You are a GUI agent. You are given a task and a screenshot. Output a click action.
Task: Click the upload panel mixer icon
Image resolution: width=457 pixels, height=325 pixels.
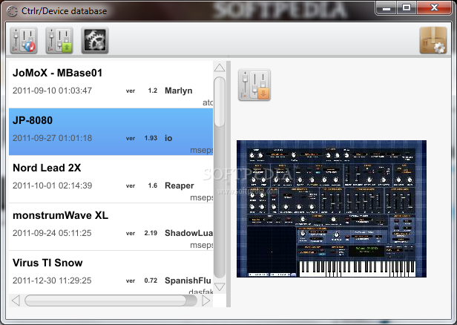[x=59, y=40]
